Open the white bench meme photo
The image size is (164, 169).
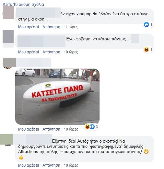coord(57,96)
